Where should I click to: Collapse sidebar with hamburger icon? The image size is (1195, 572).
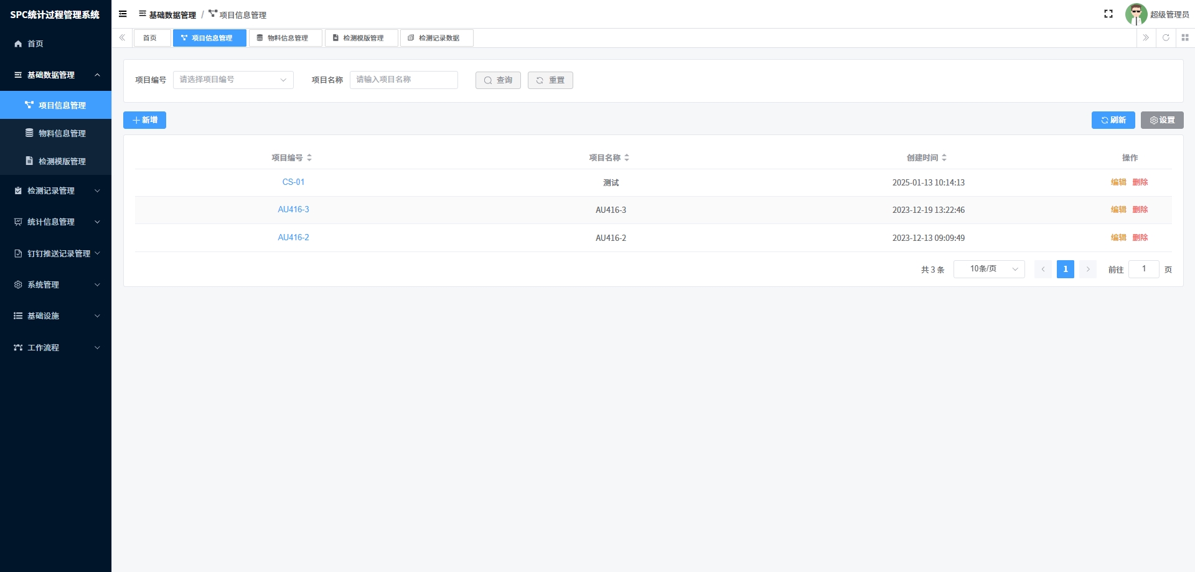point(123,14)
